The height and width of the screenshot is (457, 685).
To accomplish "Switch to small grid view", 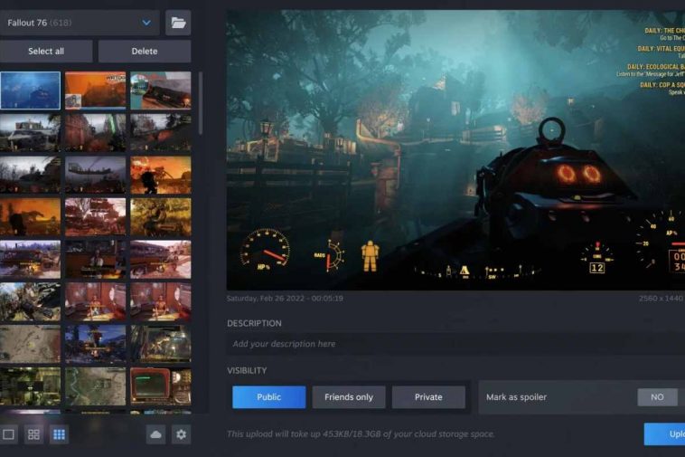I will point(59,434).
